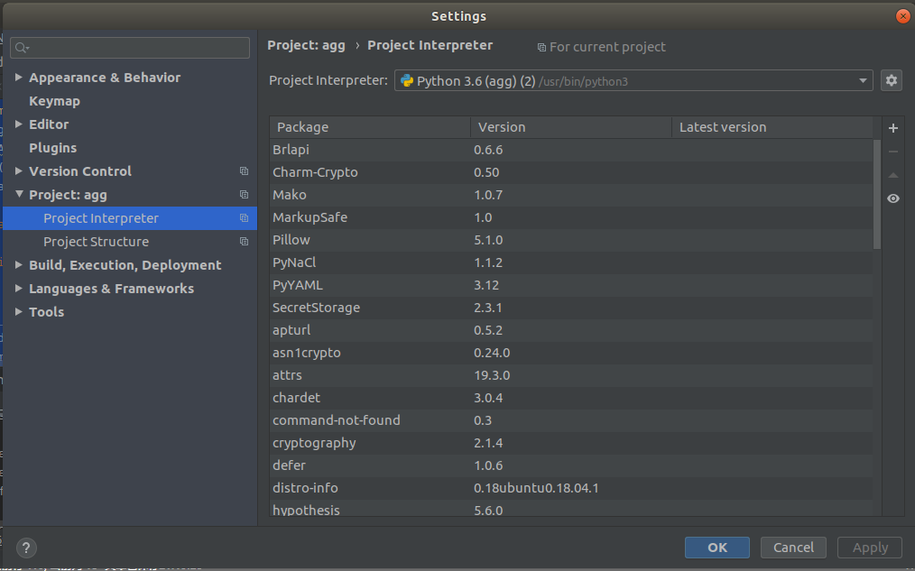
Task: Click the help question mark button
Action: coord(26,548)
